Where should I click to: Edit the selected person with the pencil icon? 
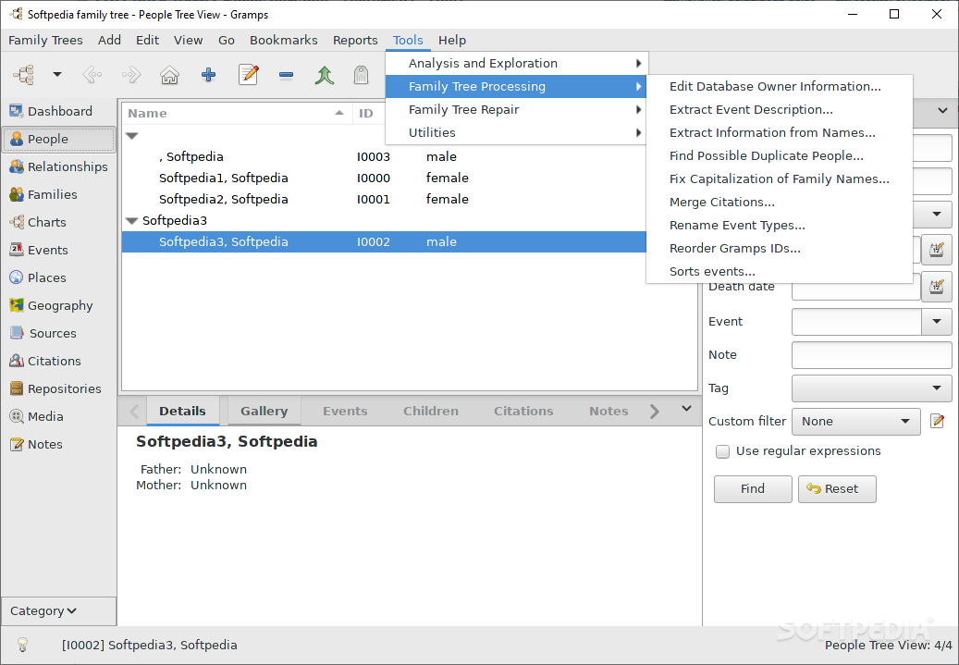coord(249,75)
